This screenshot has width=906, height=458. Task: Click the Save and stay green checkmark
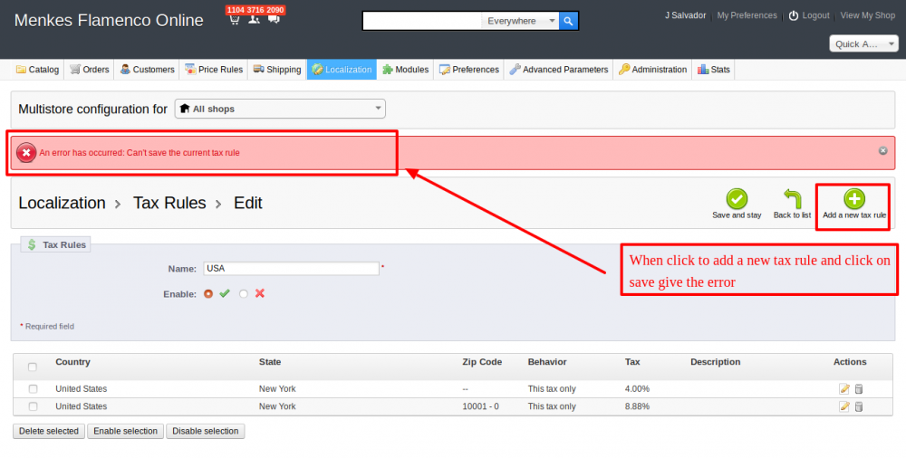coord(737,199)
